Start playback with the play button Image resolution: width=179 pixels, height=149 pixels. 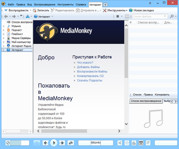[54, 143]
